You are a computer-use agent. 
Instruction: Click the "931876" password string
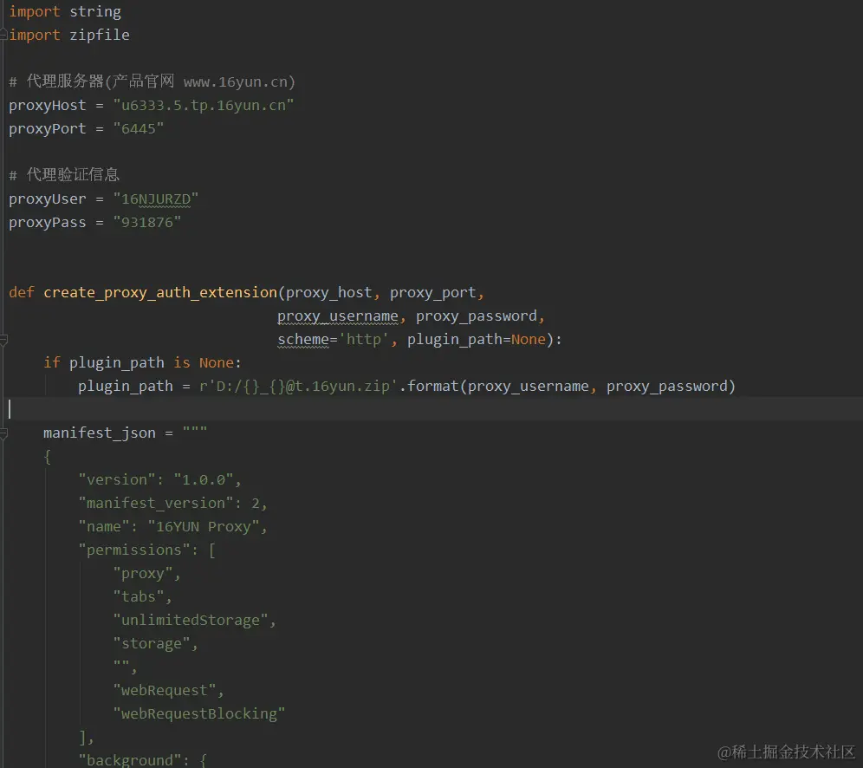(147, 223)
